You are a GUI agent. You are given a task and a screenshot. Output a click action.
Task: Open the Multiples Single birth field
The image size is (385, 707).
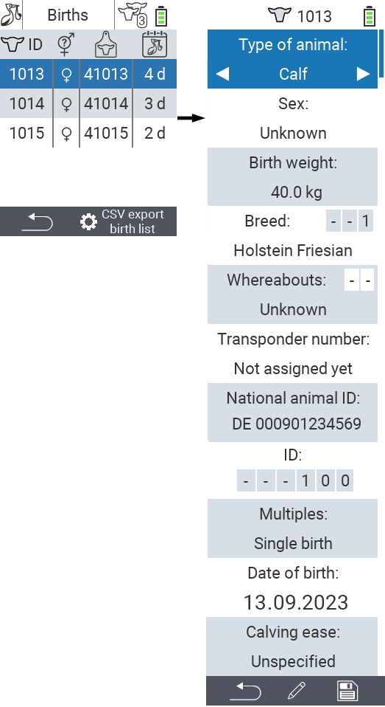tap(292, 528)
